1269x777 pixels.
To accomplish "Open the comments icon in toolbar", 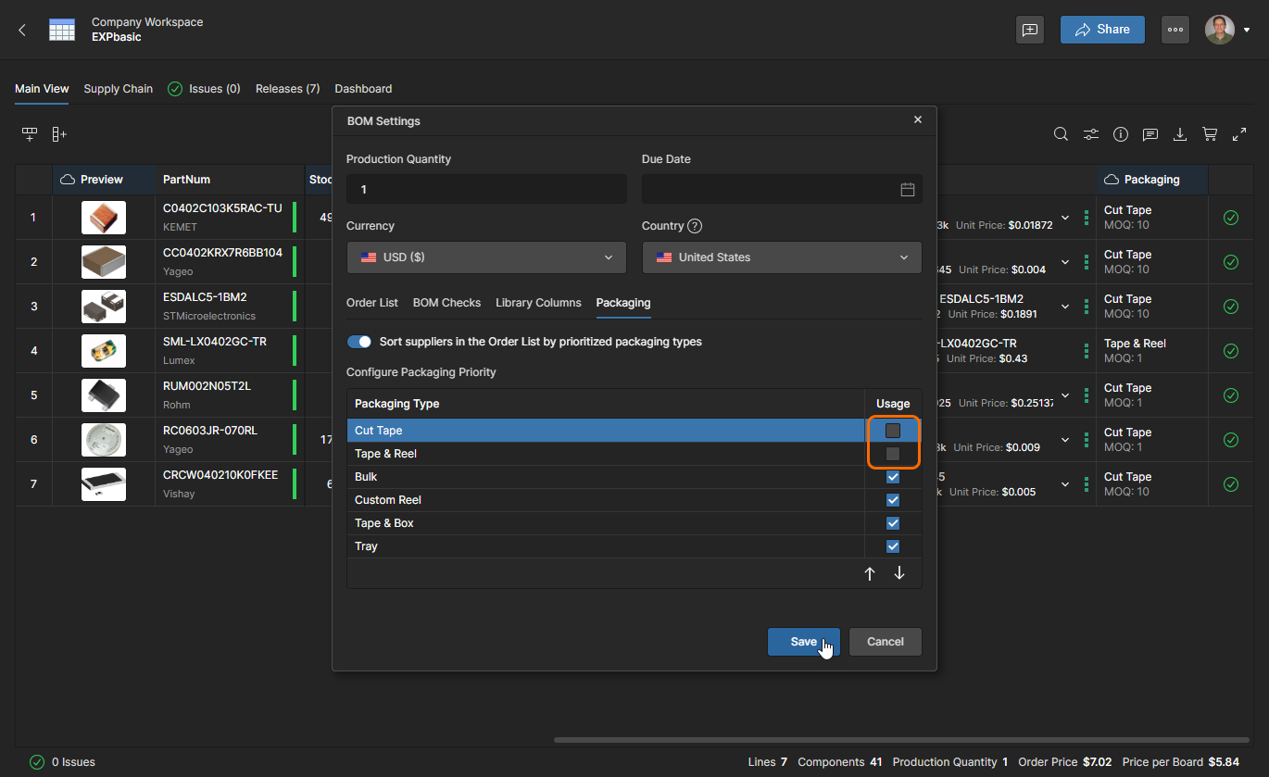I will click(1150, 134).
